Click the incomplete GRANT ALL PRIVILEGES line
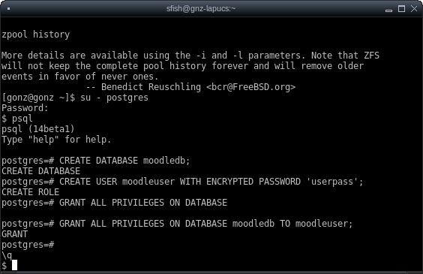 pos(115,203)
